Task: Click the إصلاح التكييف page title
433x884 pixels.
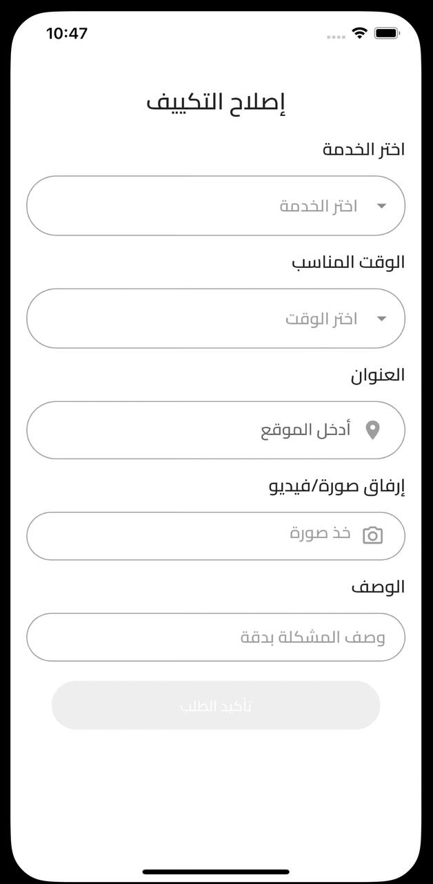Action: point(216,102)
